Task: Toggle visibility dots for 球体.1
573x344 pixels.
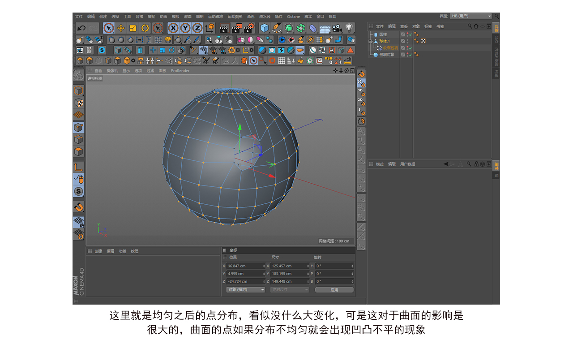Action: click(x=407, y=41)
